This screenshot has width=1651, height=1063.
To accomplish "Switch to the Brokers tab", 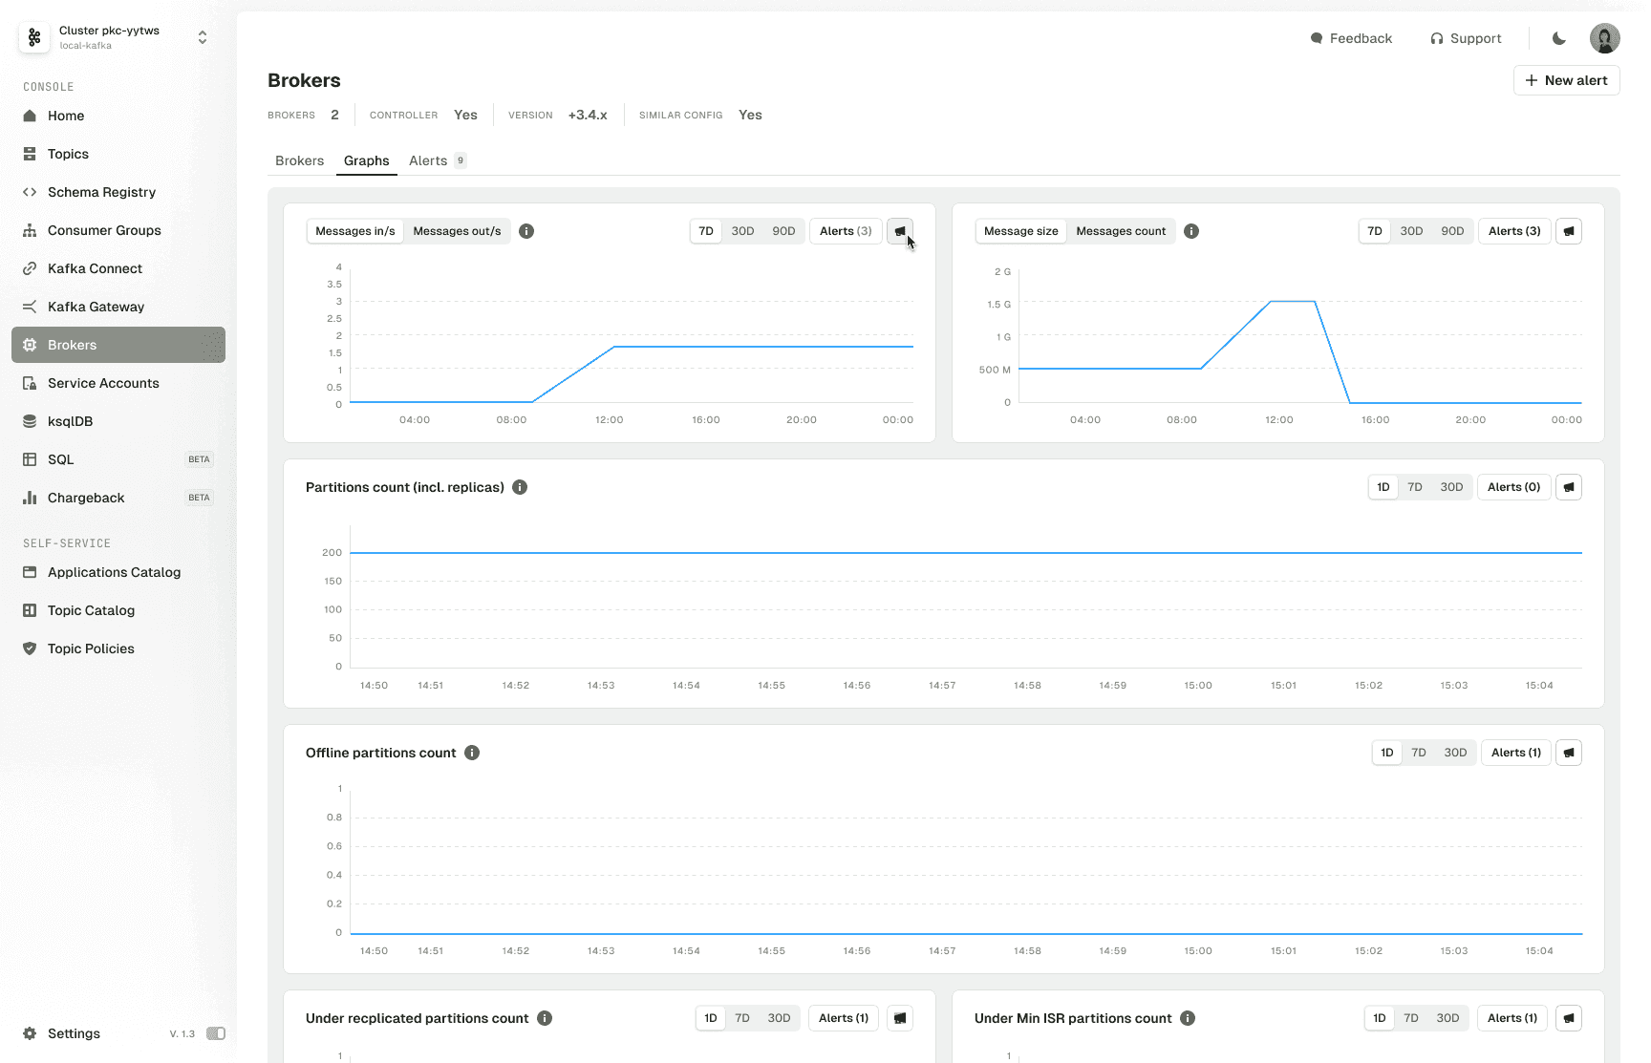I will click(x=299, y=160).
